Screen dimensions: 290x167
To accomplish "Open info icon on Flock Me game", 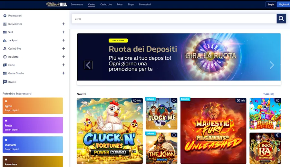I will 174,100.
